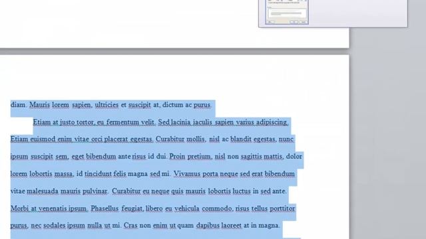Image resolution: width=426 pixels, height=239 pixels.
Task: Click the word "adipiscing" in the document
Action: click(272, 122)
